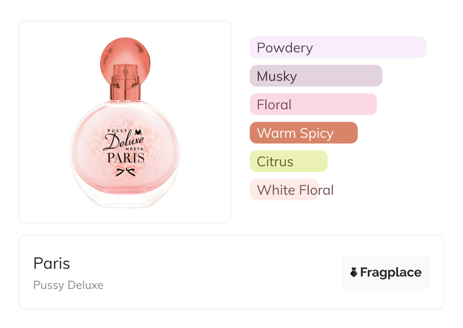
Task: Open the Paris fragrance title
Action: tap(52, 263)
